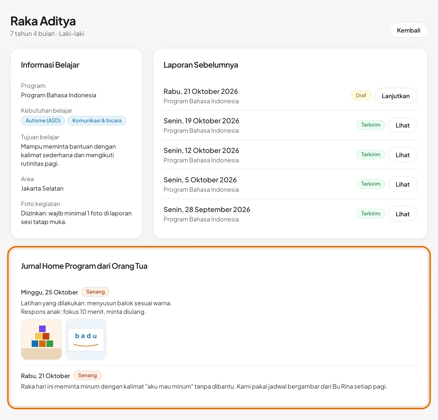Image resolution: width=438 pixels, height=420 pixels.
Task: Click the Informasi Belajar heading
Action: tap(50, 65)
